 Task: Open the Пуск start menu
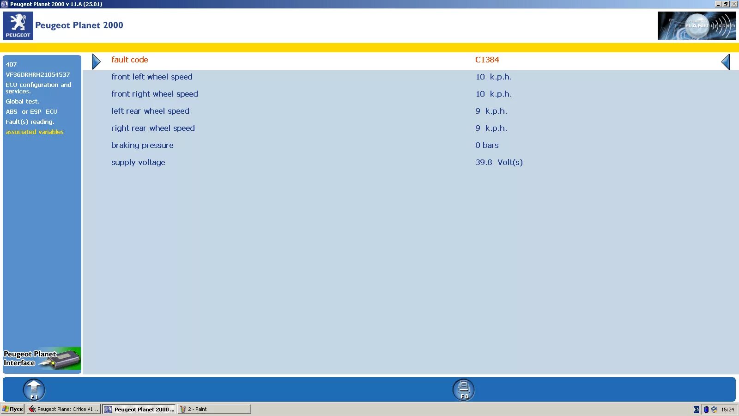12,409
